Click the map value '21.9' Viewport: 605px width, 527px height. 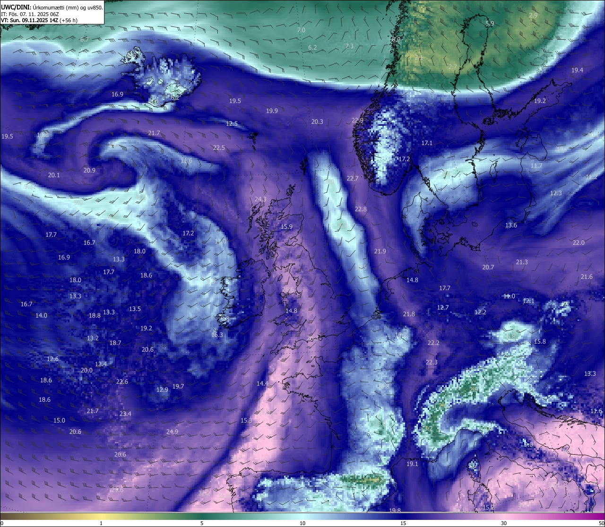coord(380,251)
